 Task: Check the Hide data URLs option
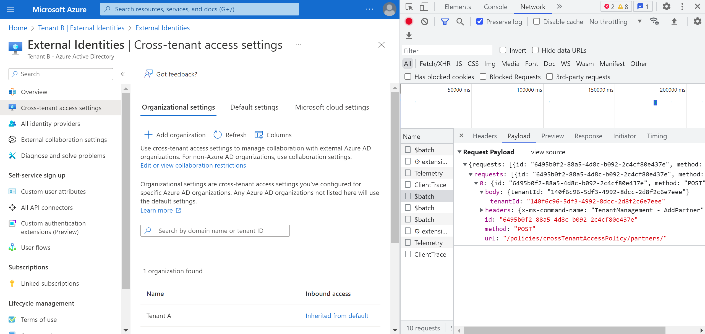535,50
